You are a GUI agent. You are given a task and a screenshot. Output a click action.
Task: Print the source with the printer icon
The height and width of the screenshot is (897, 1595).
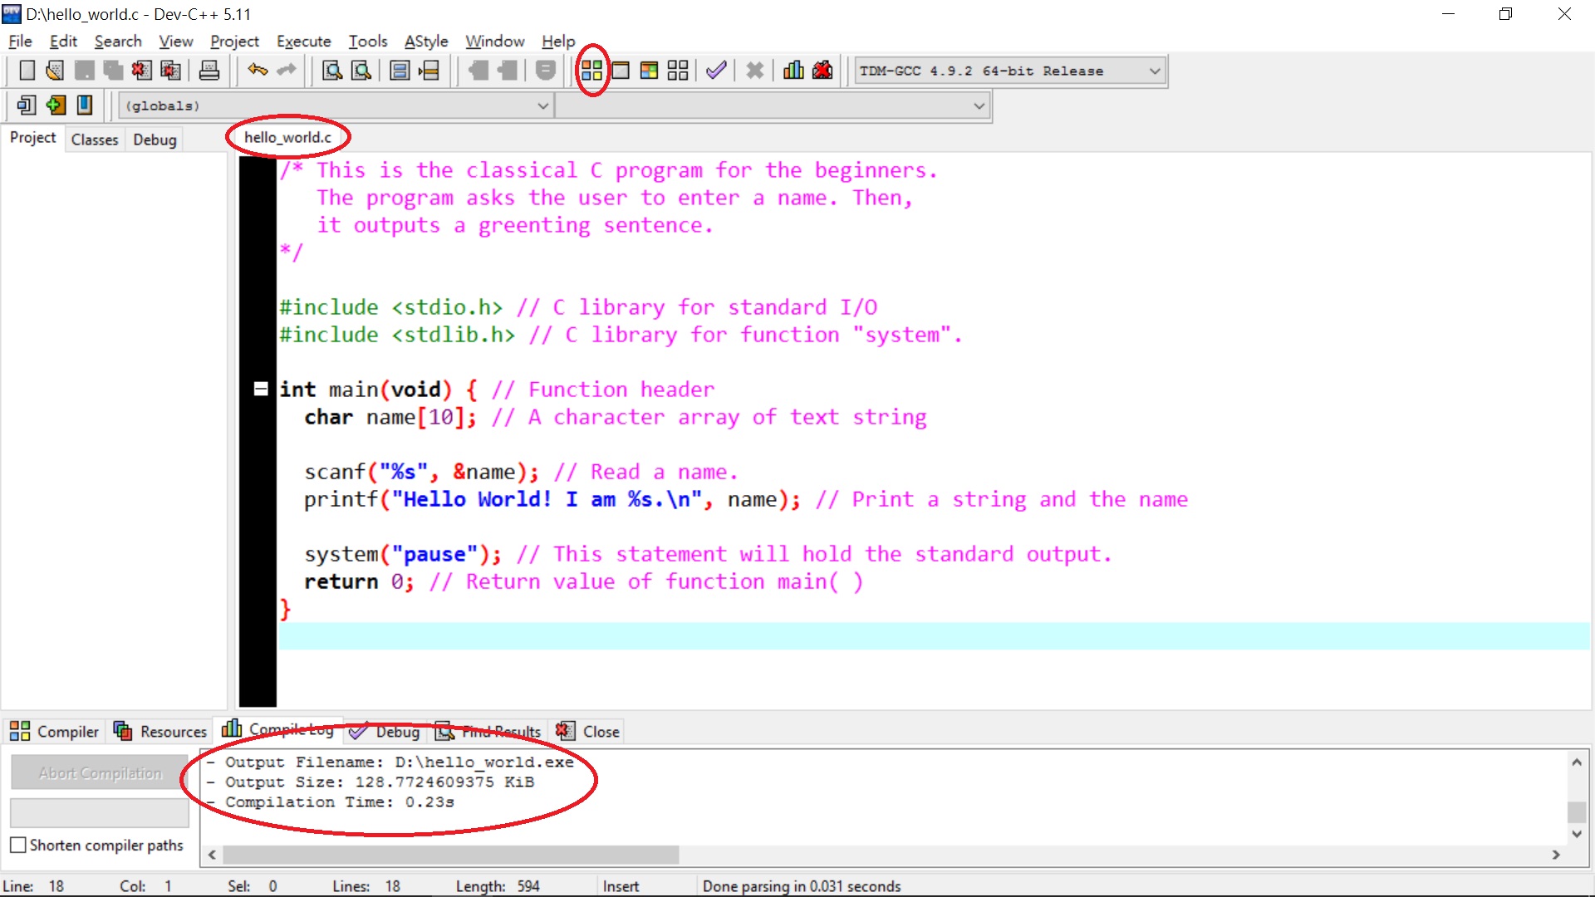coord(209,71)
